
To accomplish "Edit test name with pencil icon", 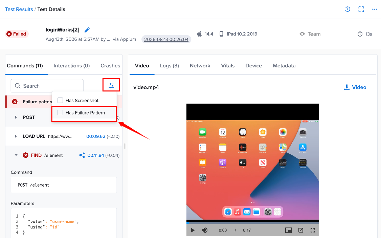I will (x=87, y=30).
